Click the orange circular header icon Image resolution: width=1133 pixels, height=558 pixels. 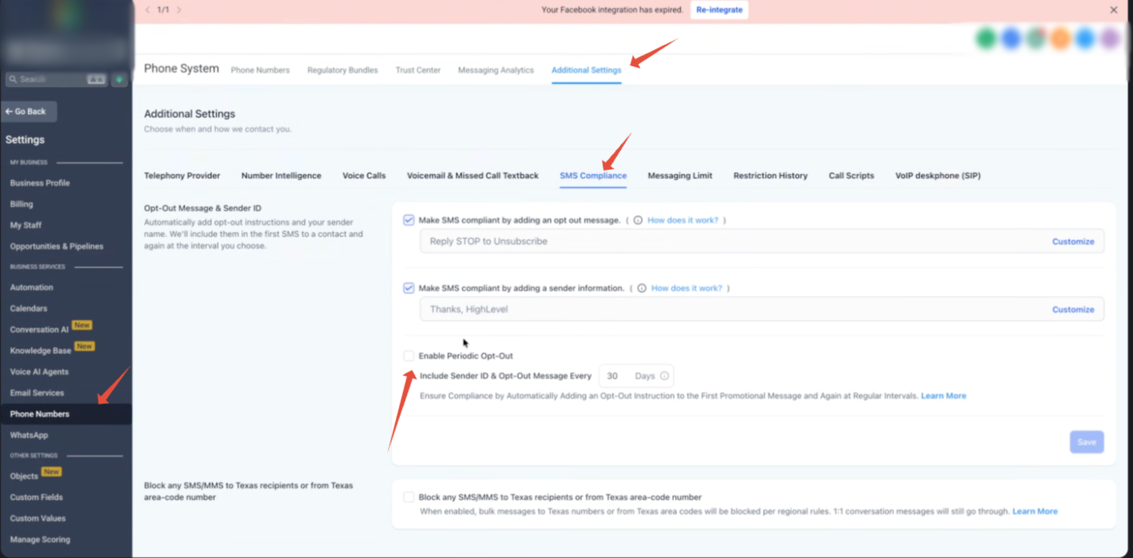tap(1061, 39)
